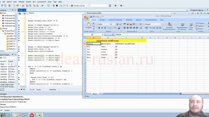Click the Excel Office button orb

86,18
